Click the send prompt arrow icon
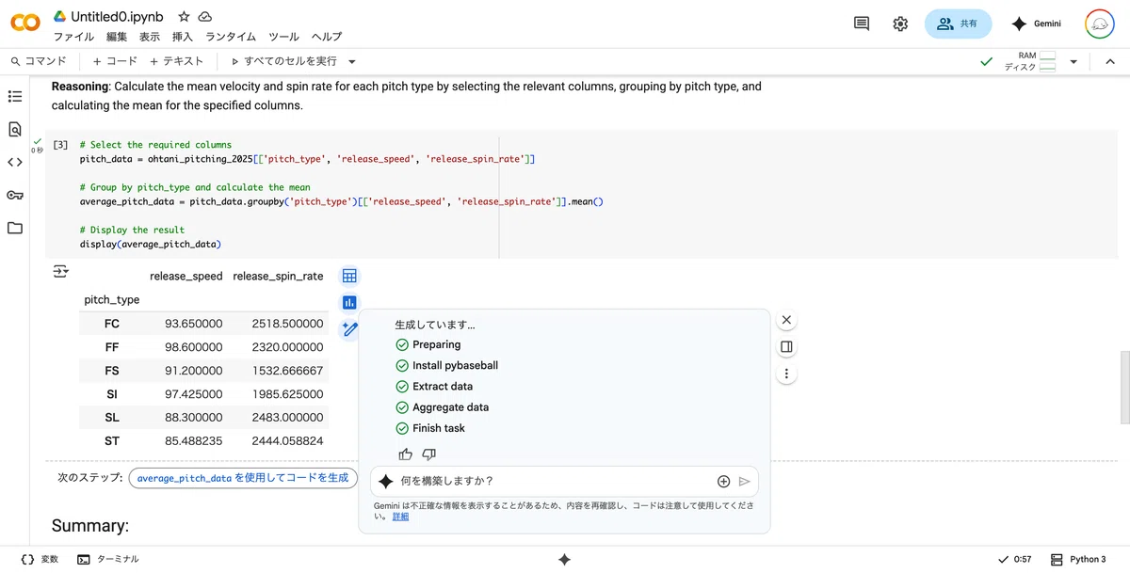Viewport: 1130px width, 573px height. point(744,481)
